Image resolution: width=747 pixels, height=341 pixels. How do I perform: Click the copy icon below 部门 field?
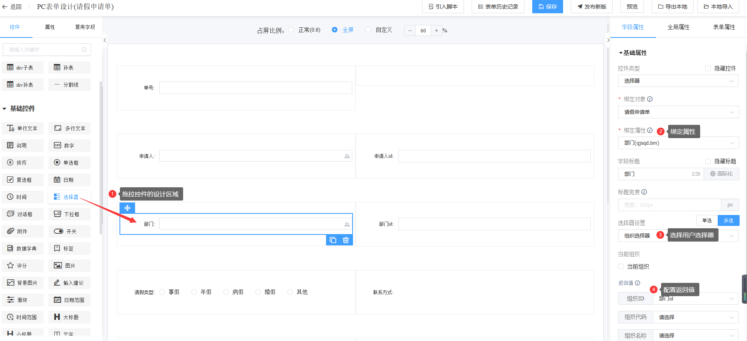click(x=333, y=240)
